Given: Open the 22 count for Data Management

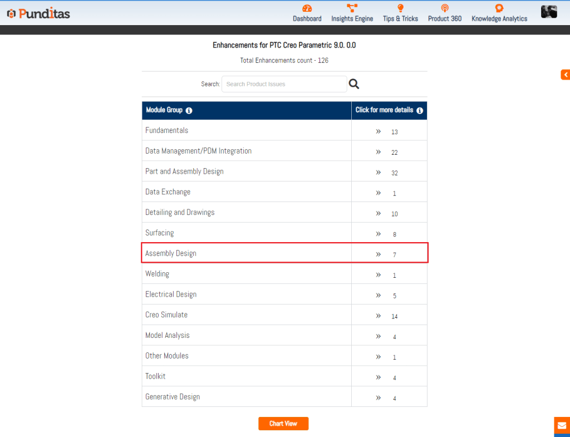Looking at the screenshot, I should click(x=395, y=153).
